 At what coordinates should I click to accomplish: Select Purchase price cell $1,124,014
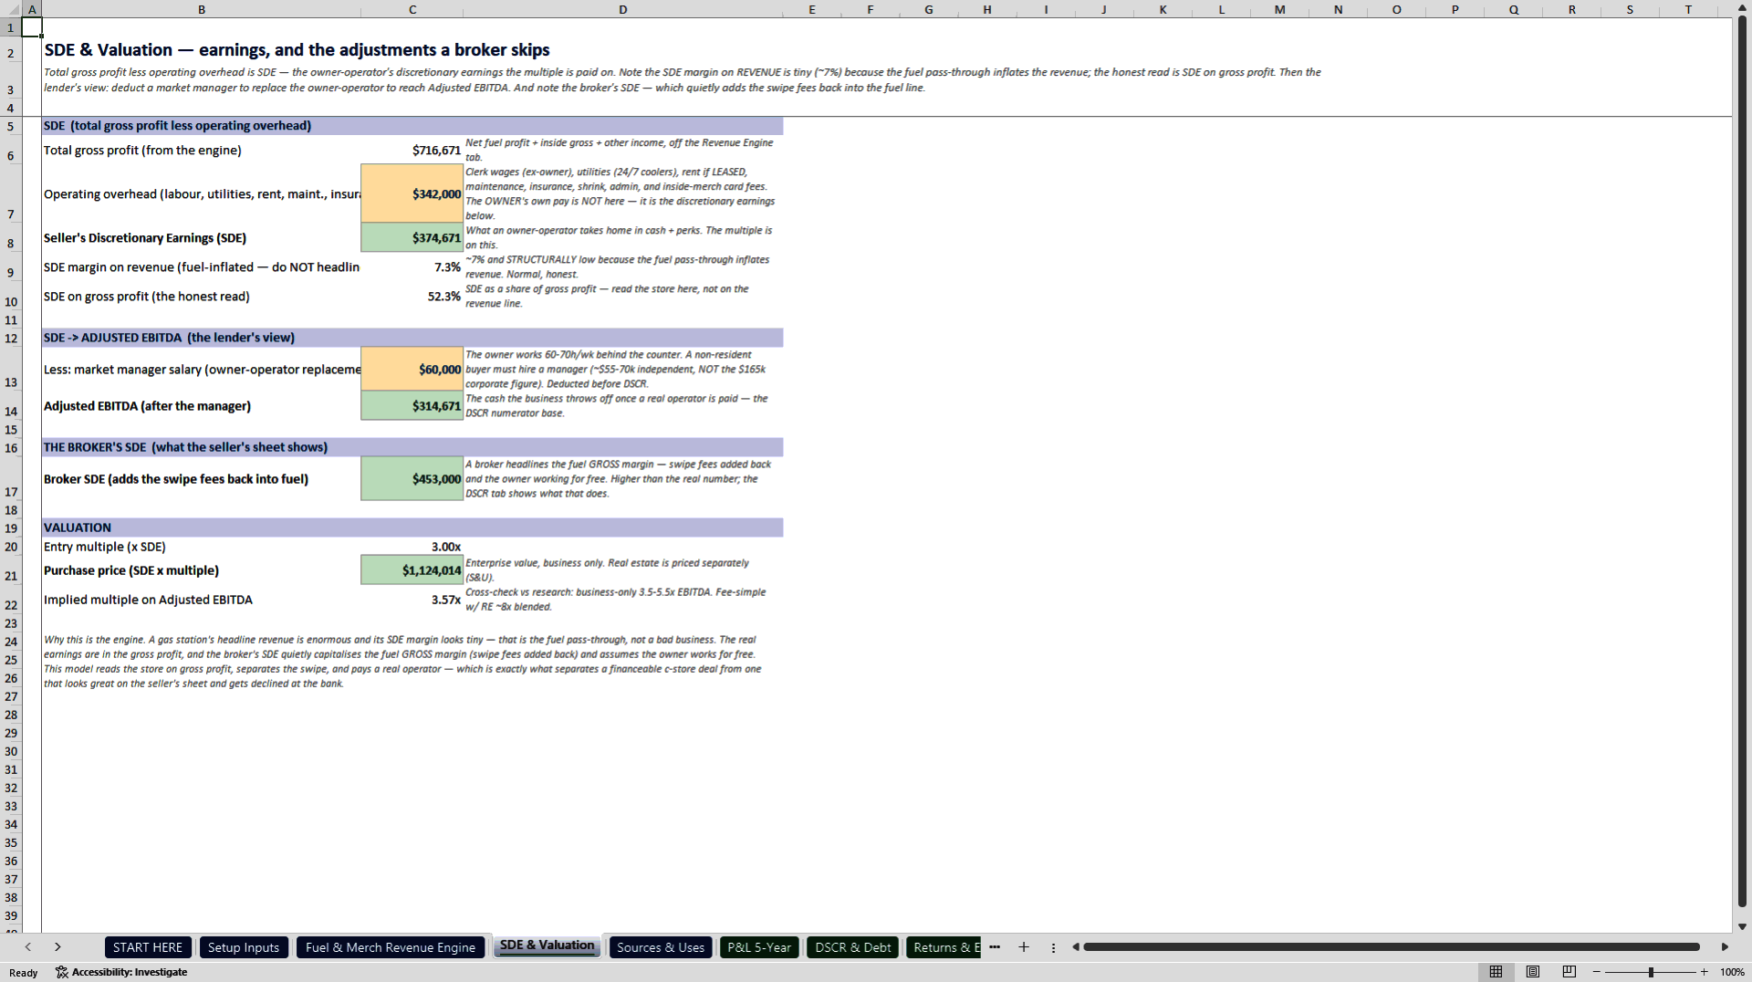pyautogui.click(x=412, y=569)
